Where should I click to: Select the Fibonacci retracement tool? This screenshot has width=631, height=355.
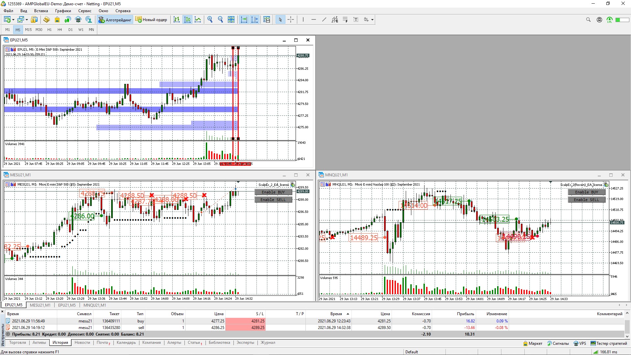click(x=345, y=20)
